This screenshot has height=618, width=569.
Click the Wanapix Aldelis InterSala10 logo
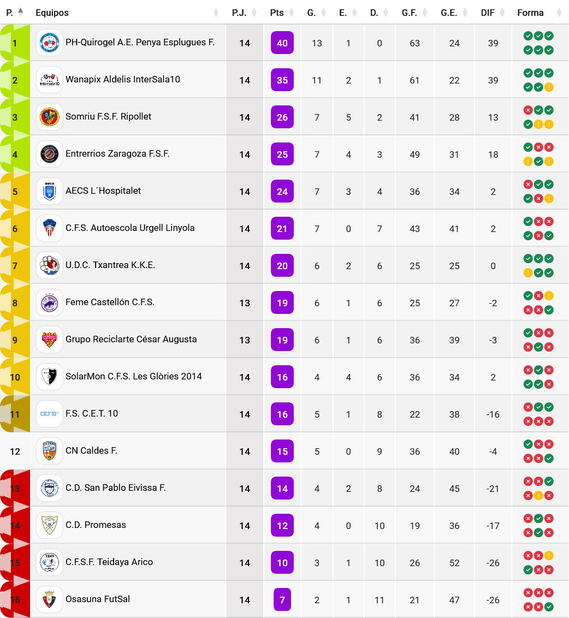coord(50,80)
